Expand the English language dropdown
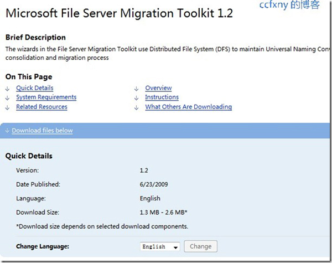The image size is (332, 263). pos(160,246)
